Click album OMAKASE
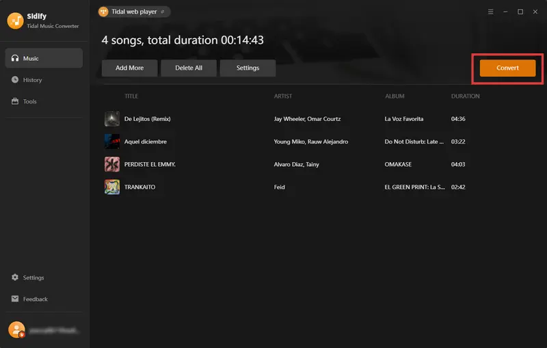The image size is (547, 348). (x=398, y=164)
